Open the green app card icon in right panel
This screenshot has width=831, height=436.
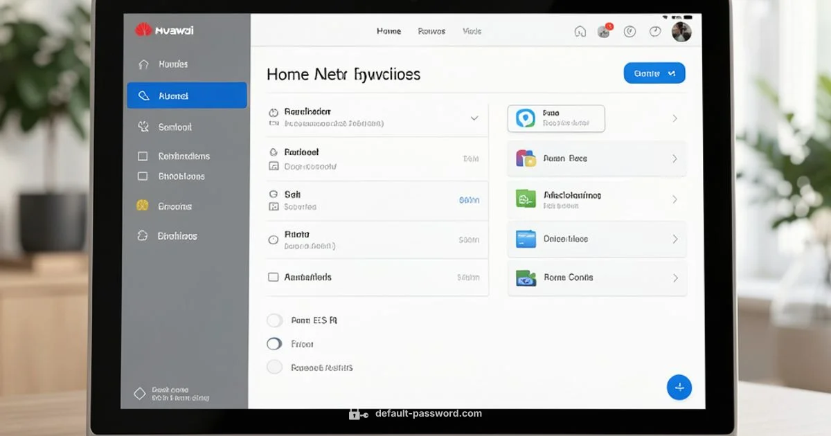524,199
